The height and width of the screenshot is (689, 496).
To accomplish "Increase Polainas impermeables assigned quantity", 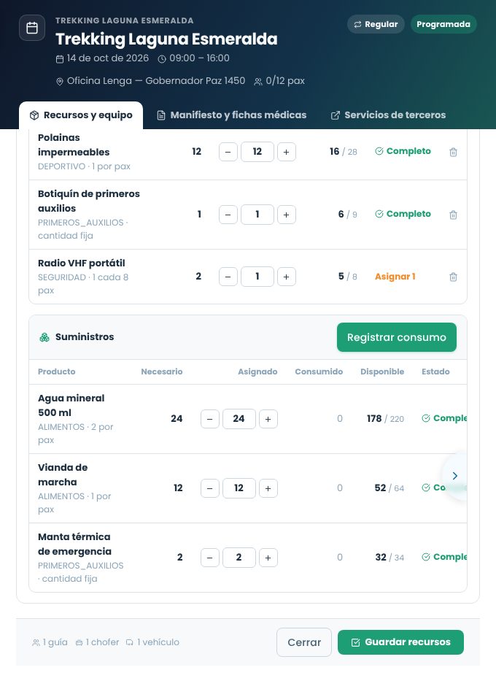I will (x=287, y=152).
